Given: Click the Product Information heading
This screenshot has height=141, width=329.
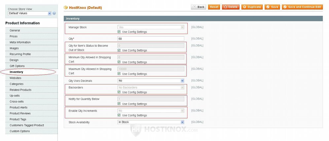Looking at the screenshot, I should point(22,23).
